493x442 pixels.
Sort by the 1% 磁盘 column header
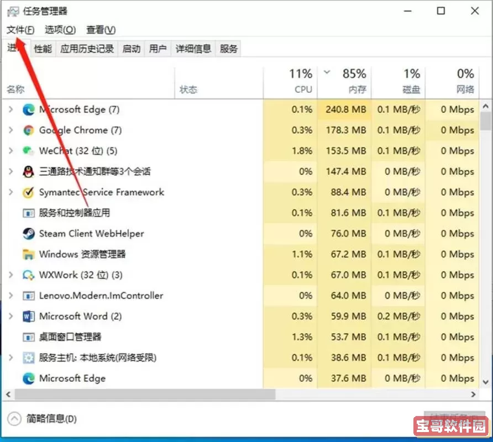[398, 83]
